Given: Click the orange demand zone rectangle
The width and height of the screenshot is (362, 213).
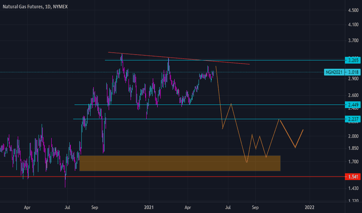Looking at the screenshot, I should tap(180, 163).
